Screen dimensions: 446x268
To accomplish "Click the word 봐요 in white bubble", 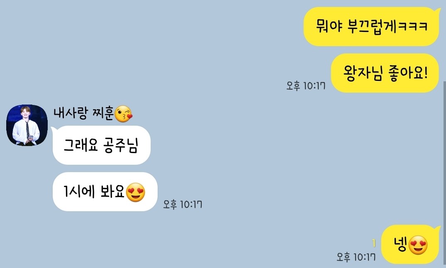I will [112, 191].
